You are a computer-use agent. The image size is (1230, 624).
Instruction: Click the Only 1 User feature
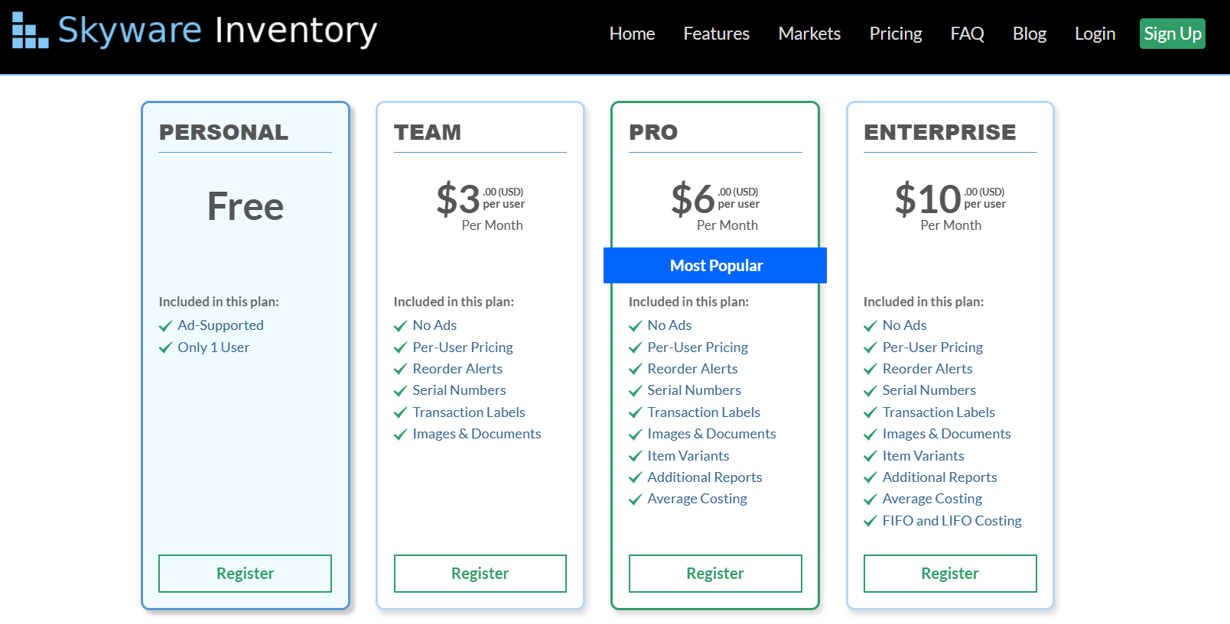click(x=213, y=348)
